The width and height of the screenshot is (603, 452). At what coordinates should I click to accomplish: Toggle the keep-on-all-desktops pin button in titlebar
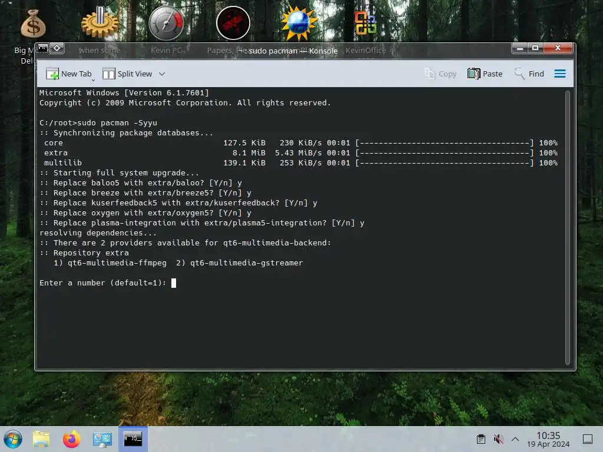point(57,48)
